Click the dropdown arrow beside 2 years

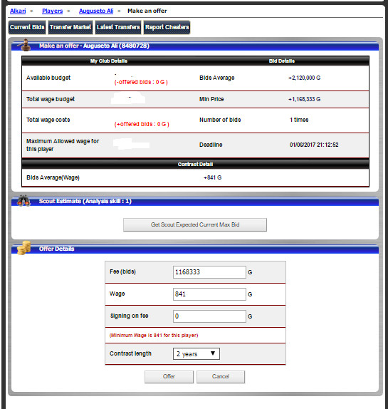[213, 353]
